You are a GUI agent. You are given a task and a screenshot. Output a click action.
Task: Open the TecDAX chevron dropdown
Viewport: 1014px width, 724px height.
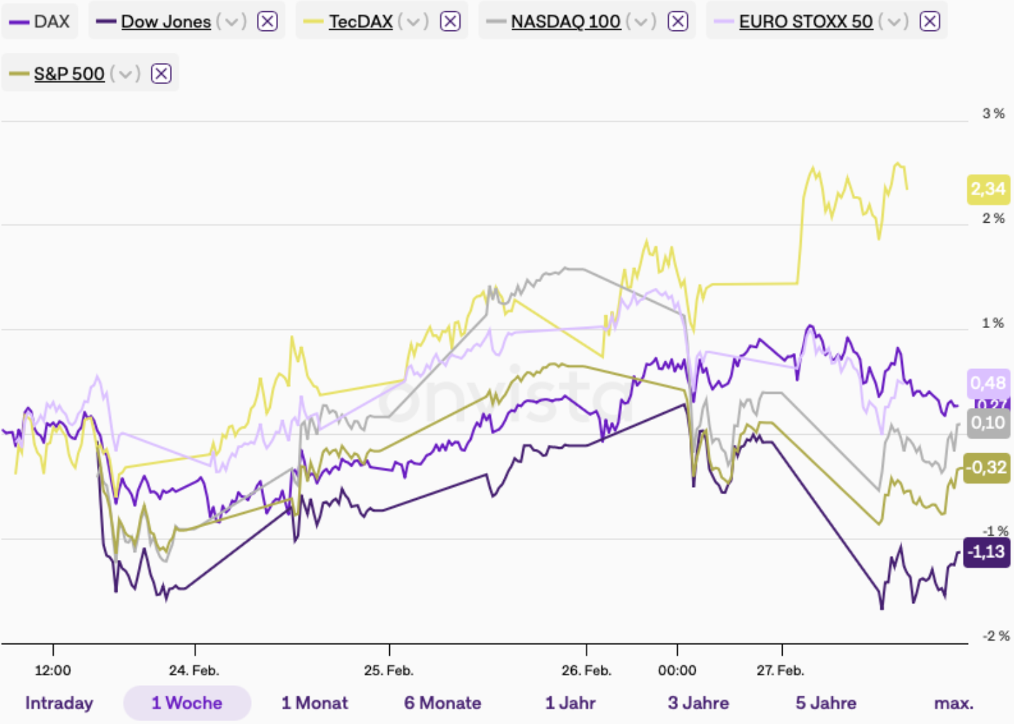pos(413,22)
